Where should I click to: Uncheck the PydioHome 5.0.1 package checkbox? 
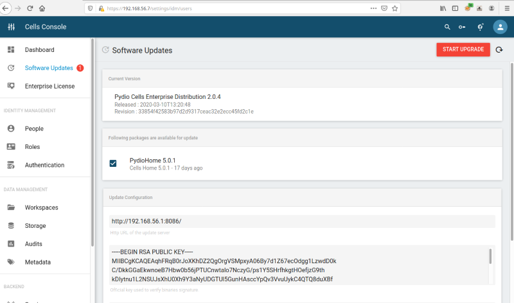coord(113,164)
